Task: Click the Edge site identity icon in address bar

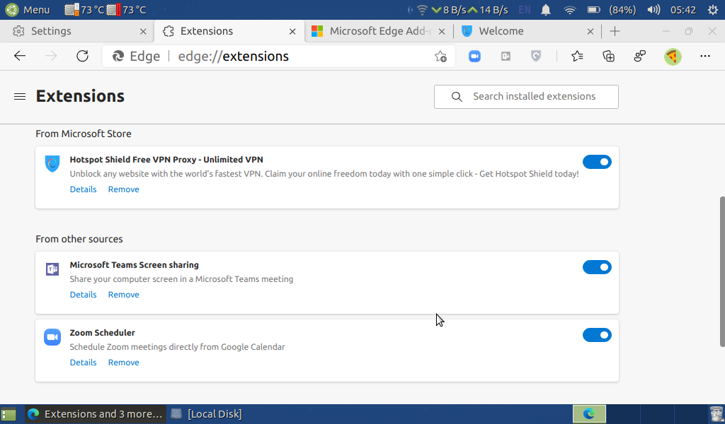Action: [x=118, y=57]
